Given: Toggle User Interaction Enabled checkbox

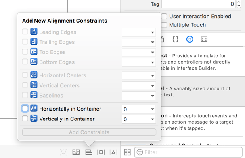Looking at the screenshot, I should tap(164, 17).
